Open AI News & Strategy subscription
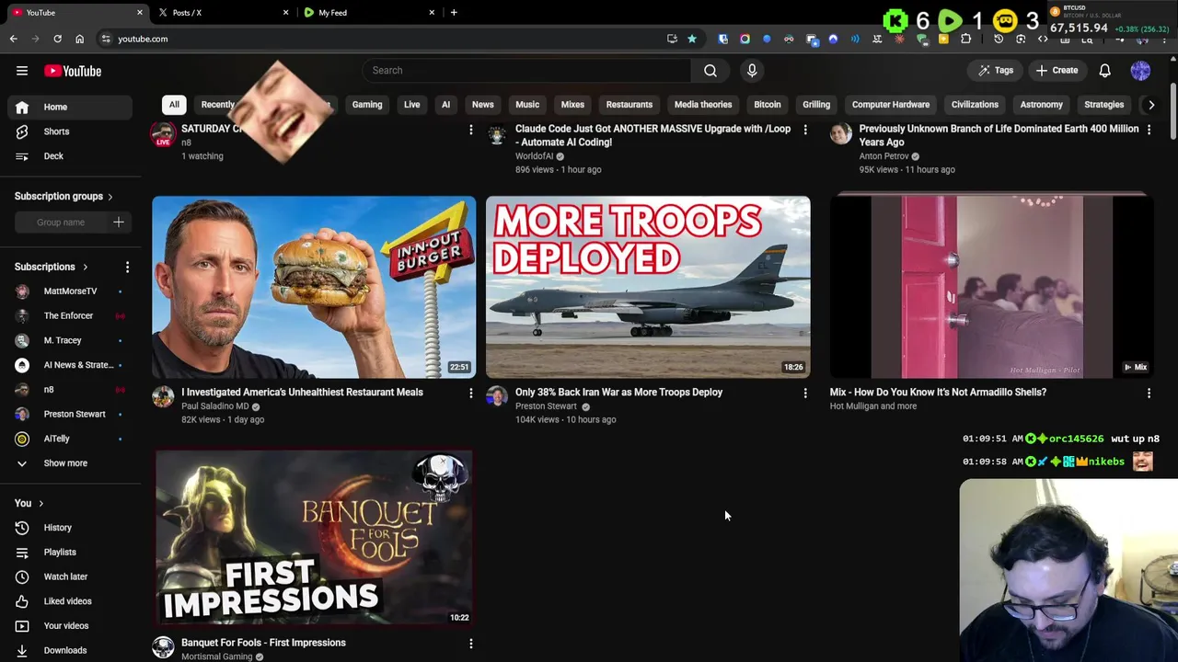The width and height of the screenshot is (1178, 662). point(69,365)
